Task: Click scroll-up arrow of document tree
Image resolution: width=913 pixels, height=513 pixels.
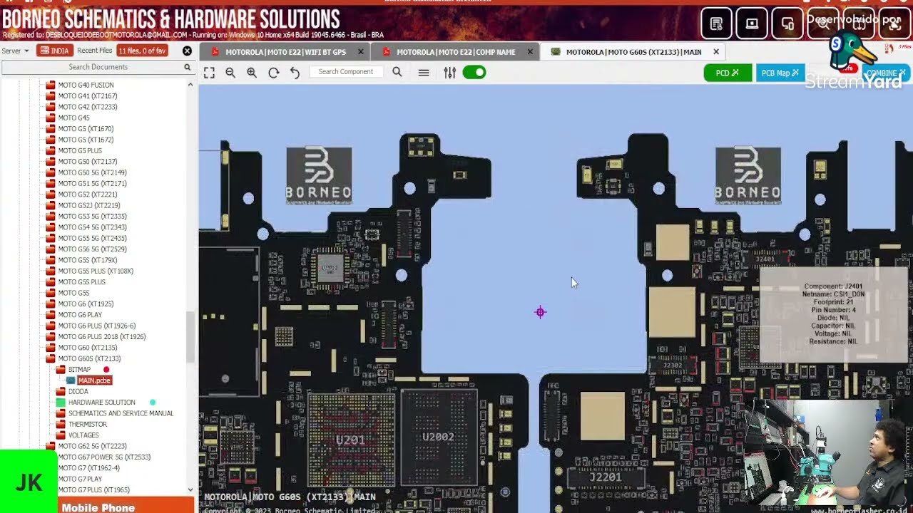Action: pyautogui.click(x=190, y=85)
